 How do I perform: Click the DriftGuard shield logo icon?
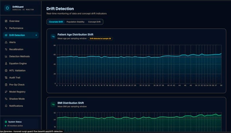(x=7, y=8)
